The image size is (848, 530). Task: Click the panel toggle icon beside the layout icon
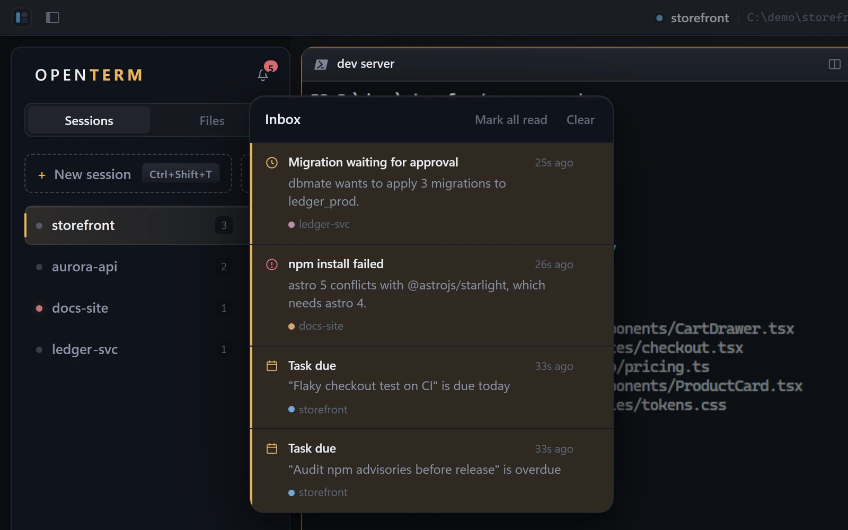pos(52,17)
